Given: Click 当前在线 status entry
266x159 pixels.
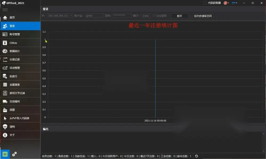Looking at the screenshot, I should pos(82,156).
